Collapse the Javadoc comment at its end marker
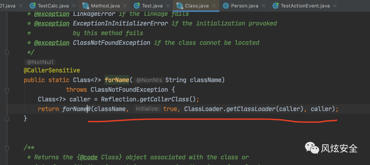Viewport: 370px width, 165px height. tap(7, 52)
